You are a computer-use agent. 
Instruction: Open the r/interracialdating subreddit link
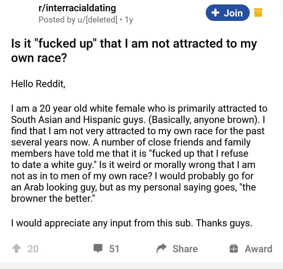(x=77, y=8)
